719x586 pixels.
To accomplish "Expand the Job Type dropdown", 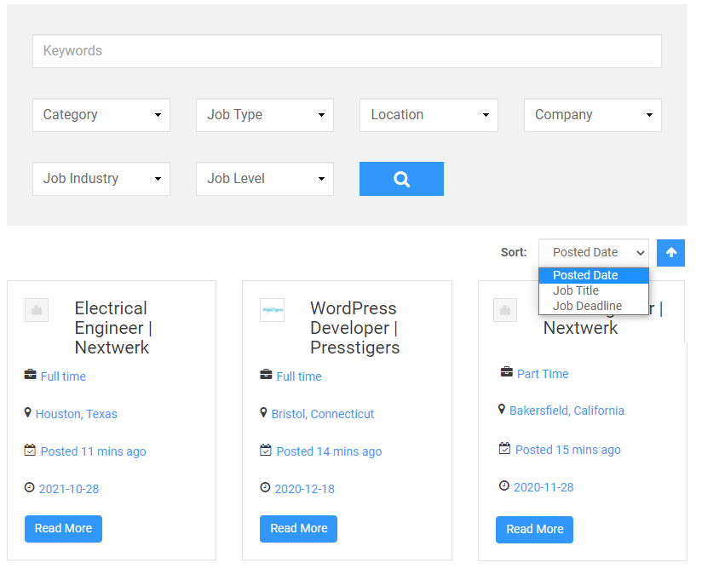I will [x=265, y=115].
